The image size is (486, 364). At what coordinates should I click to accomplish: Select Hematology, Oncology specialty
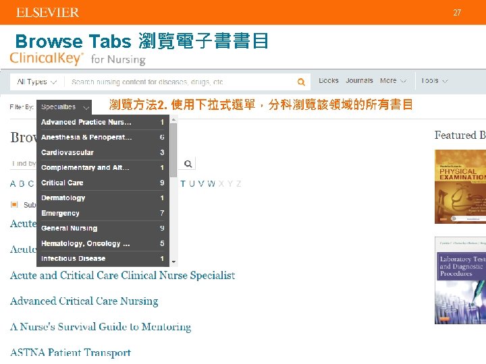(103, 243)
